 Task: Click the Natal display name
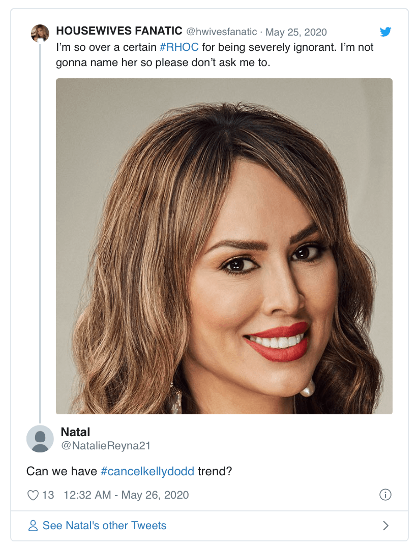[x=75, y=432]
